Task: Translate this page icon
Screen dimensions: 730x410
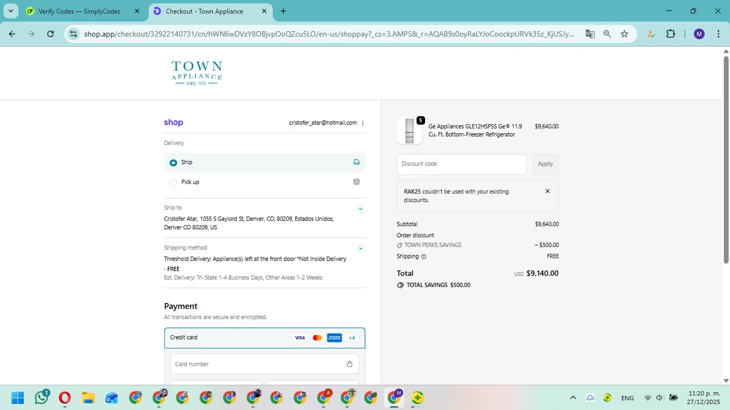Action: pos(590,34)
